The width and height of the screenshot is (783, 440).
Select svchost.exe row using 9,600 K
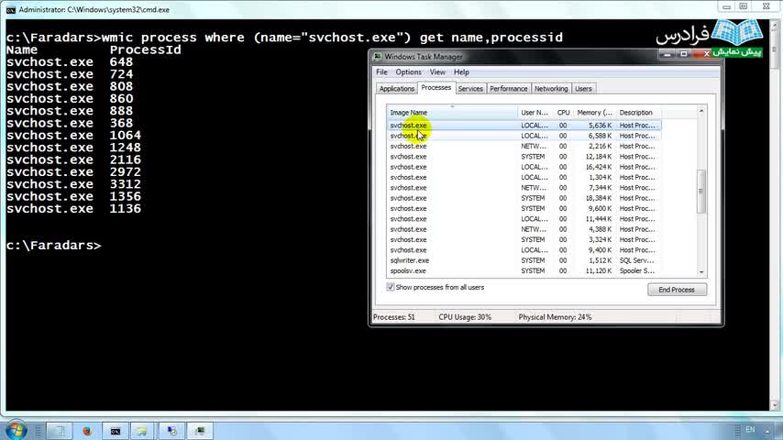(x=524, y=208)
